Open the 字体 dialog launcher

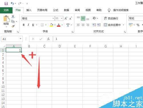pos(73,32)
